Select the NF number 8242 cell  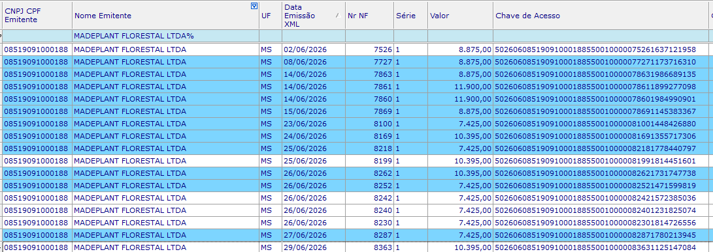369,198
